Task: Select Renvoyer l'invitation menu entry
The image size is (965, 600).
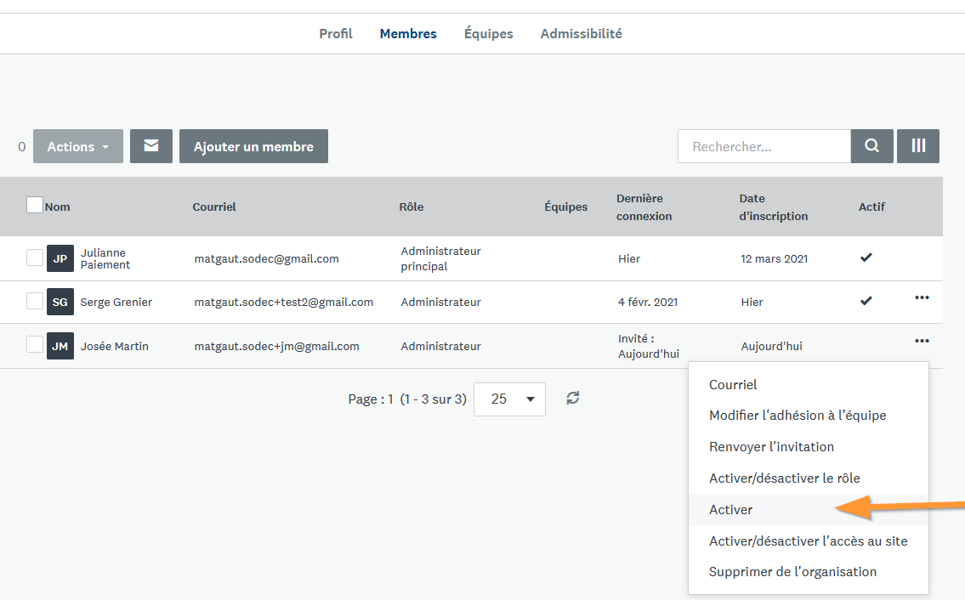Action: (771, 447)
